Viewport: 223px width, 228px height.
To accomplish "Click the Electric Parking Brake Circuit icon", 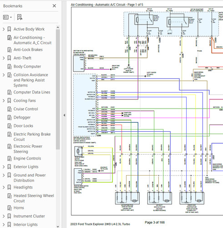I will coord(10,135).
